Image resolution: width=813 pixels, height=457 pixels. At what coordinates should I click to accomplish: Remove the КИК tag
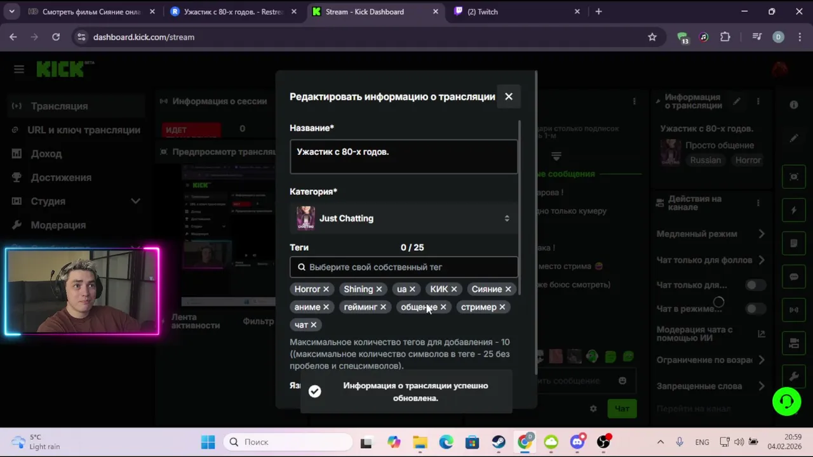point(454,289)
